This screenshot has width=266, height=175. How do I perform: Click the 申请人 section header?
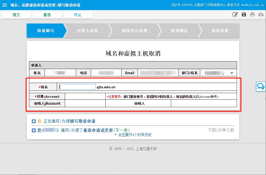pos(133,65)
